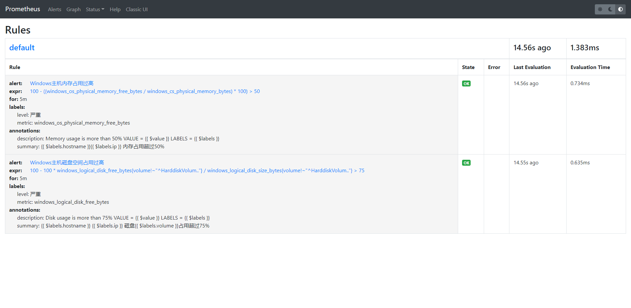Open the Windows主机内存占用过高 alert
The width and height of the screenshot is (631, 308).
tap(62, 83)
